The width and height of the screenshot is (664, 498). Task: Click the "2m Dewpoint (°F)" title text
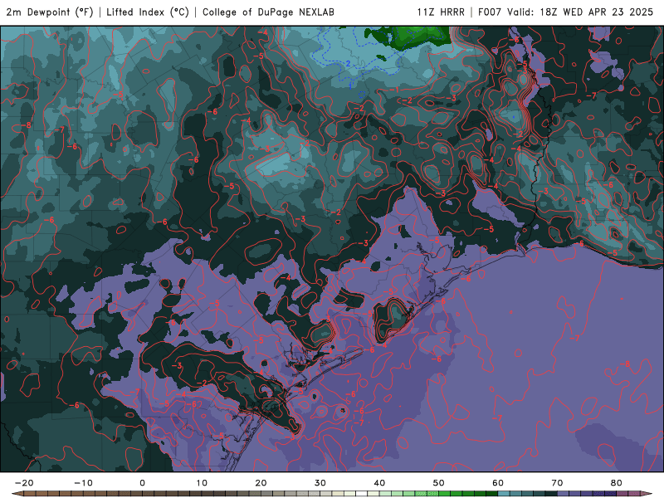[50, 12]
